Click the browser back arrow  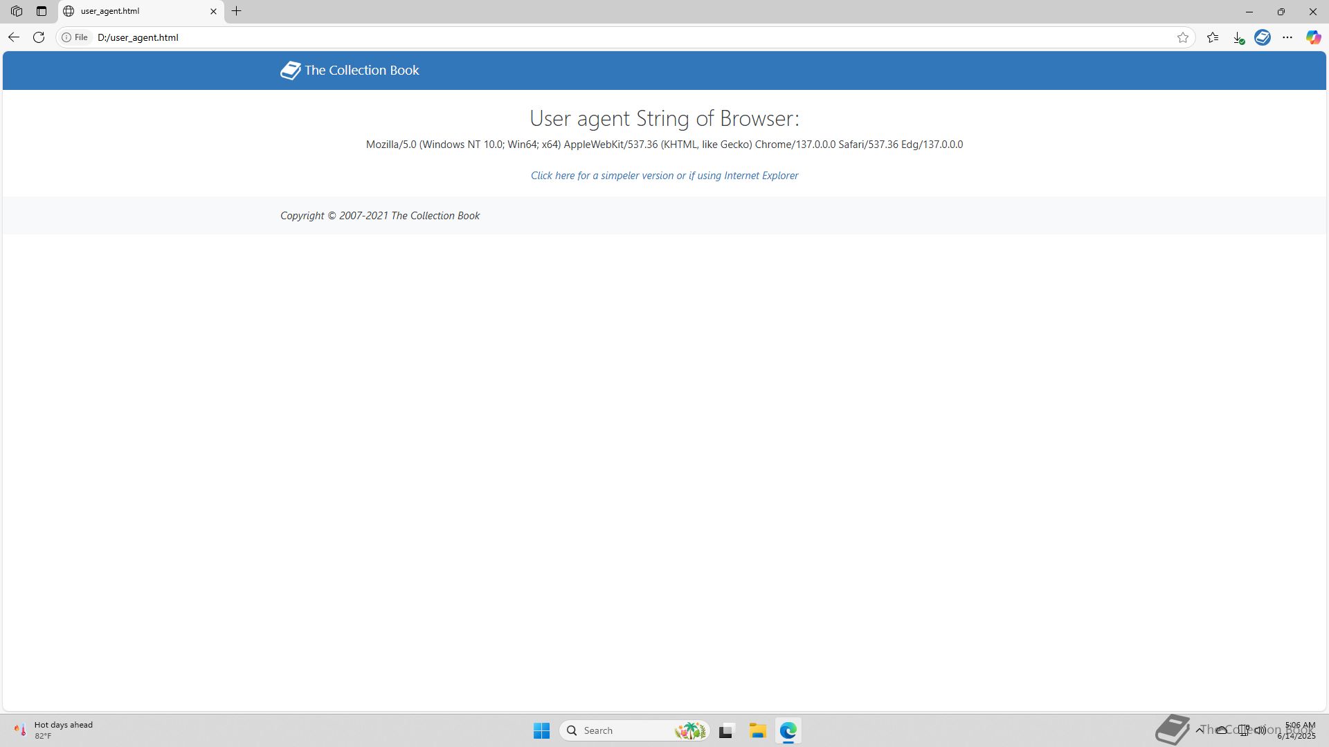click(14, 37)
